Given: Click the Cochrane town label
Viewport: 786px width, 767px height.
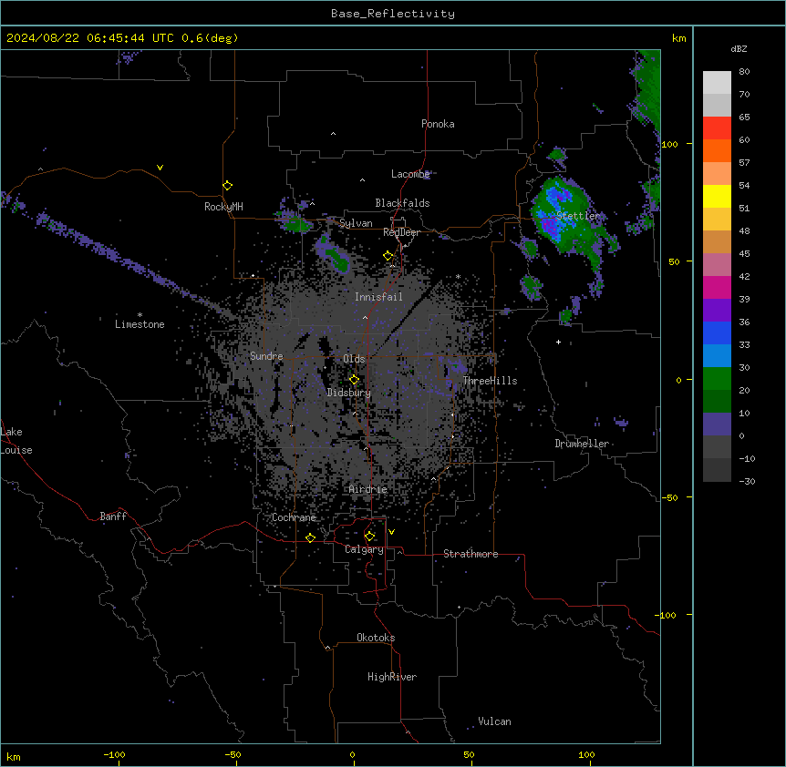Looking at the screenshot, I should (x=294, y=517).
